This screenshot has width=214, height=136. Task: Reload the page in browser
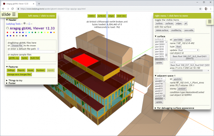[x=12, y=9]
